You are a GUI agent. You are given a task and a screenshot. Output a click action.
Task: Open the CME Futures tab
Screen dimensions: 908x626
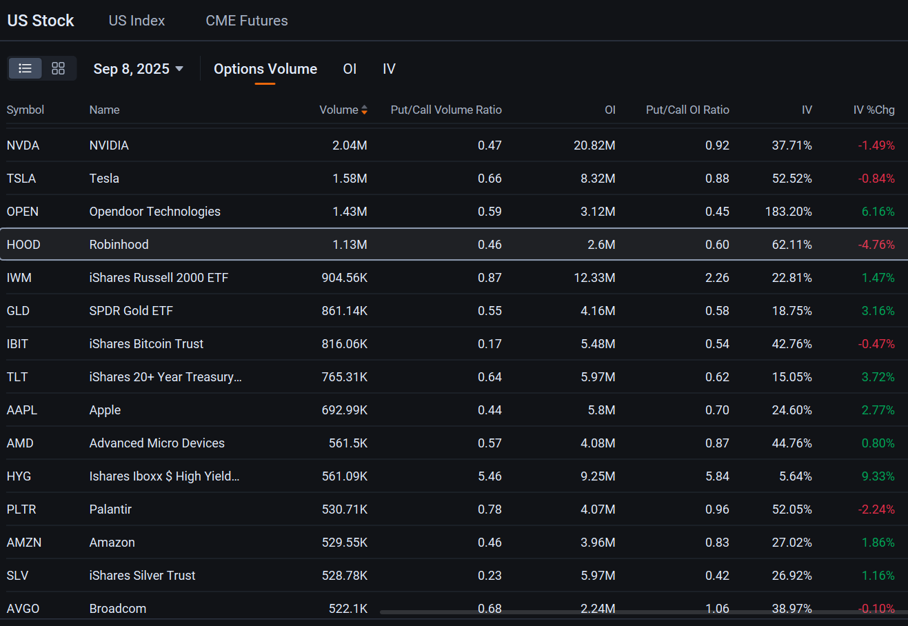[x=247, y=21]
